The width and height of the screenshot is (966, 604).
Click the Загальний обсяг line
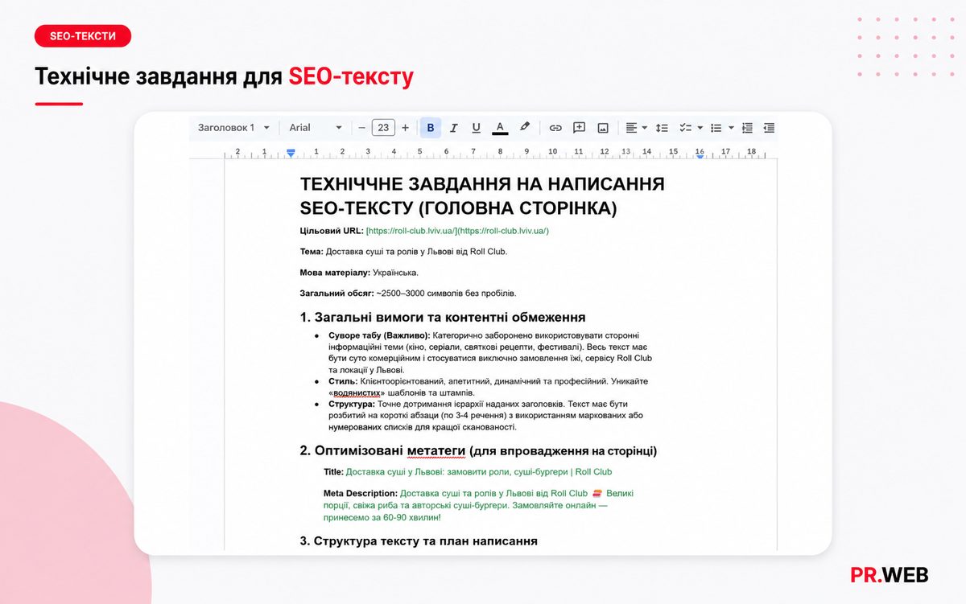408,294
